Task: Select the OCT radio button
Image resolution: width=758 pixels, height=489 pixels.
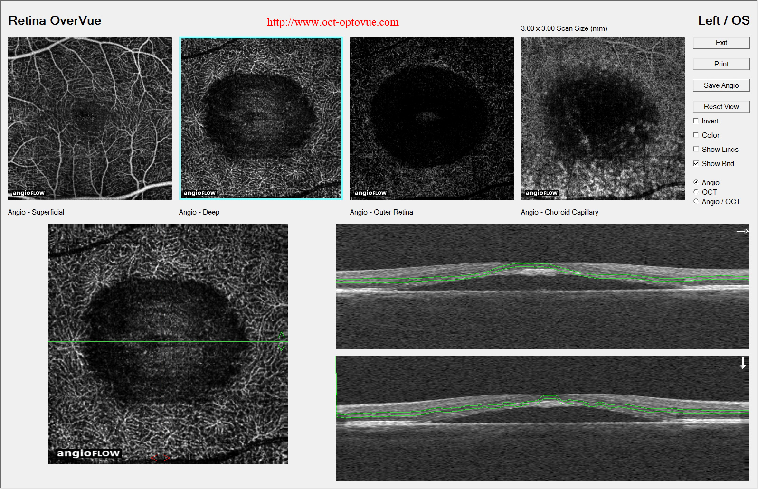Action: click(x=696, y=192)
